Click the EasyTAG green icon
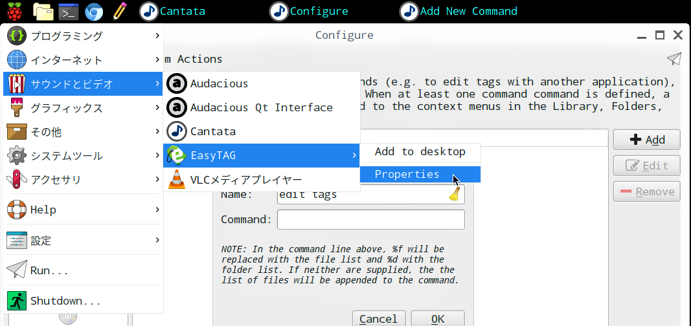 [176, 155]
